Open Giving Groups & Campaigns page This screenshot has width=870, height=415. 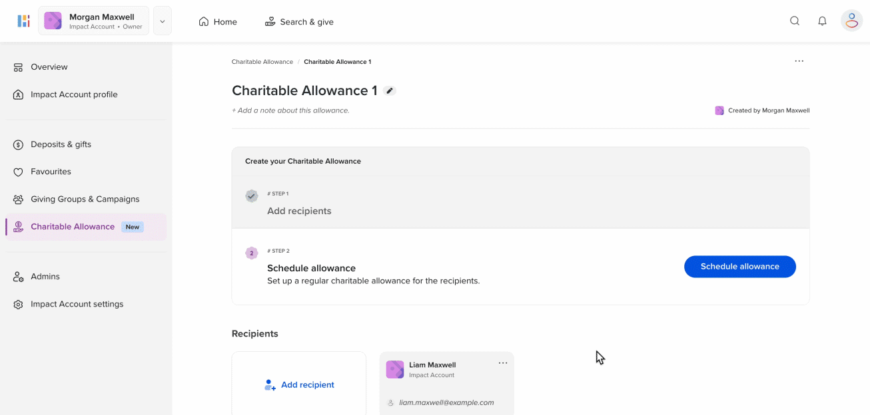(85, 199)
